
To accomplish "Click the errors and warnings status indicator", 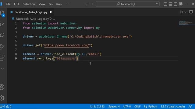I will (x=6, y=106).
